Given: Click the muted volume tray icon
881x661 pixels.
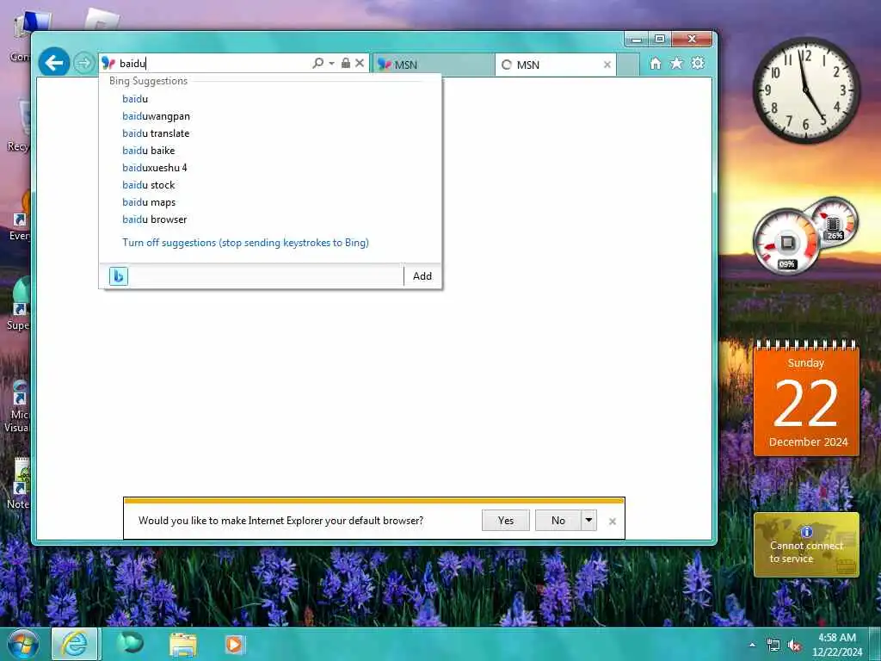Looking at the screenshot, I should 794,646.
